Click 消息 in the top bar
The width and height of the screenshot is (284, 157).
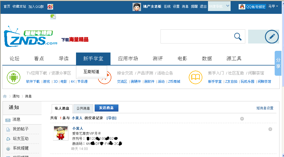click(x=185, y=6)
